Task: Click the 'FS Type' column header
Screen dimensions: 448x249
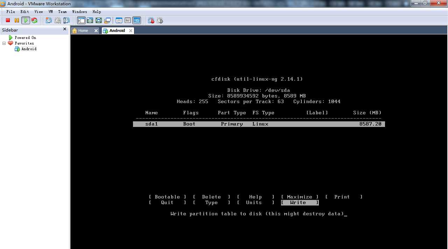Action: pyautogui.click(x=263, y=113)
